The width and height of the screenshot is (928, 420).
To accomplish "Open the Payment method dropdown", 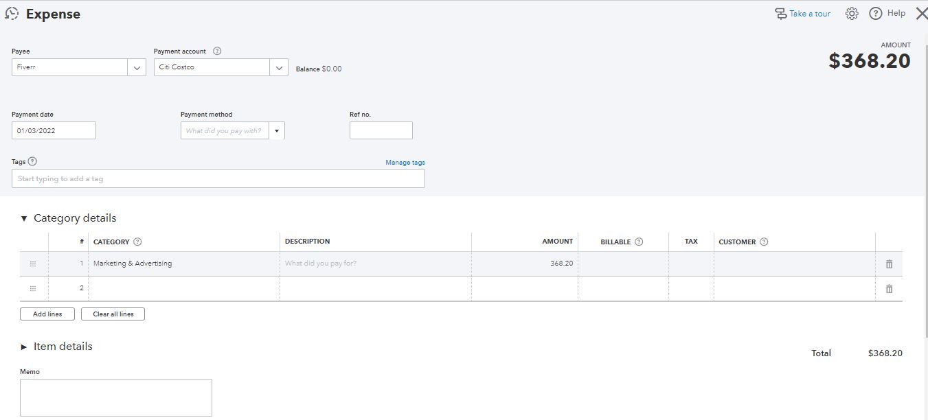I will (x=277, y=131).
